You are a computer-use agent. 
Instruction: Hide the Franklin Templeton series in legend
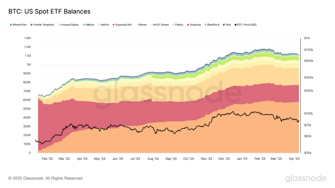pos(44,25)
